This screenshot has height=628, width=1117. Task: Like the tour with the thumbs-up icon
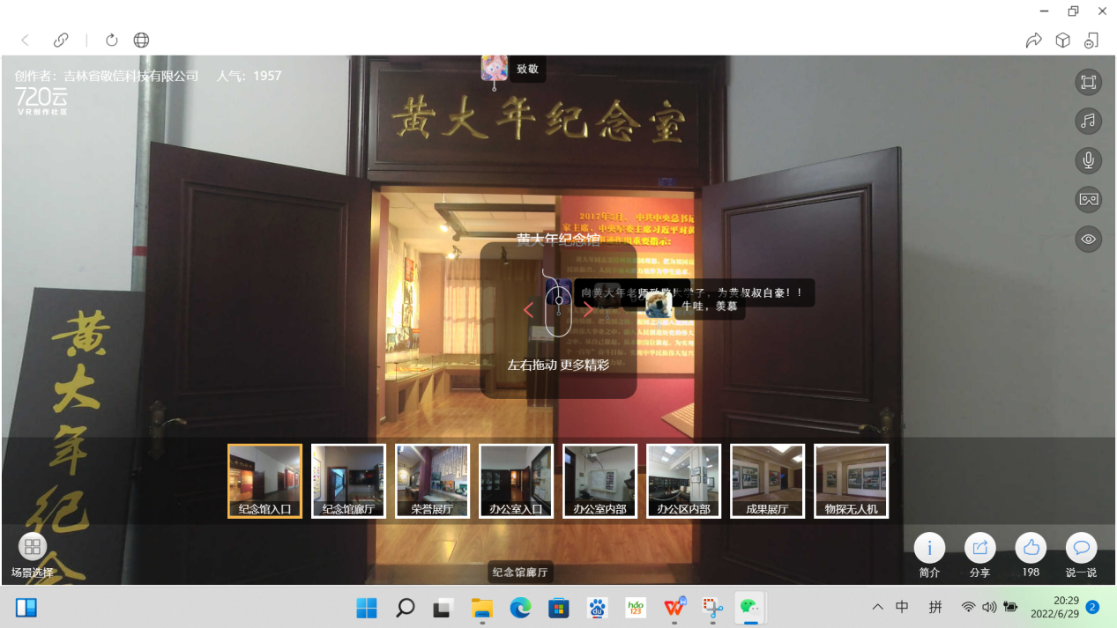1031,548
